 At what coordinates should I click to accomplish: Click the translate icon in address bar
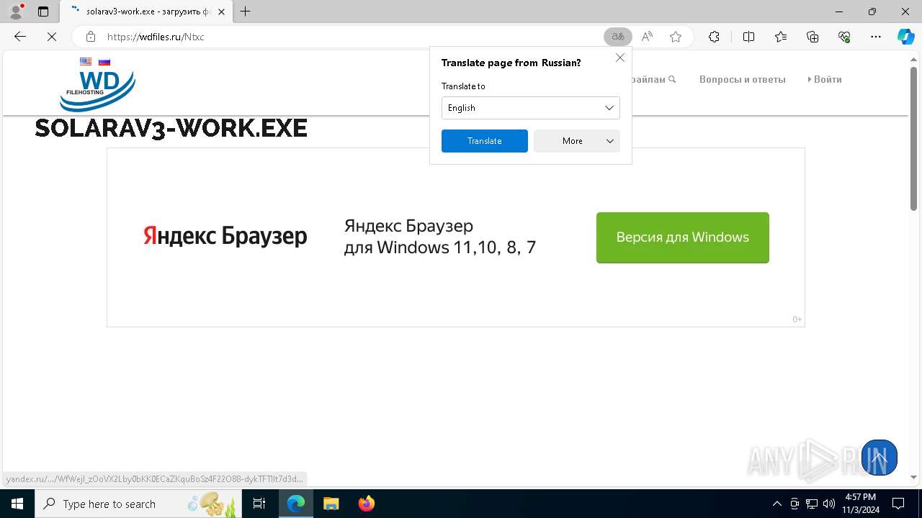[617, 37]
